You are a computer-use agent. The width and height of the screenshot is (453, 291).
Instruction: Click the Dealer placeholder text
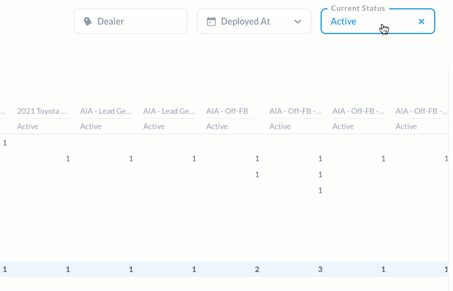(110, 21)
